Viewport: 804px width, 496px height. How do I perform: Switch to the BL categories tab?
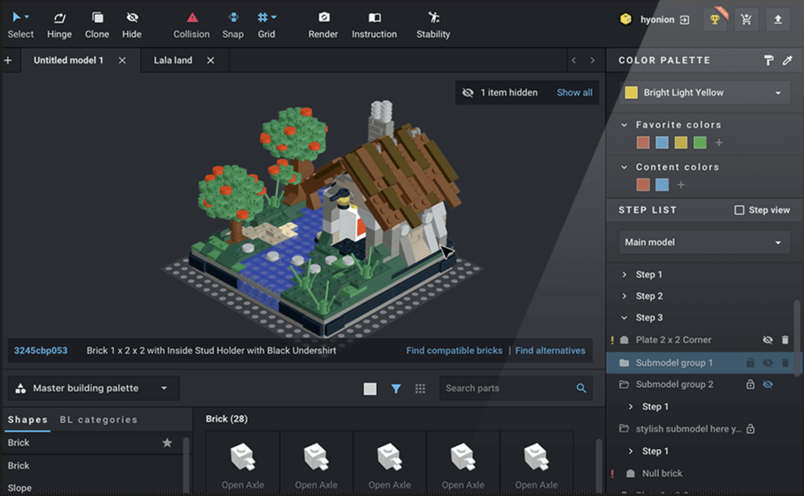[x=99, y=419]
